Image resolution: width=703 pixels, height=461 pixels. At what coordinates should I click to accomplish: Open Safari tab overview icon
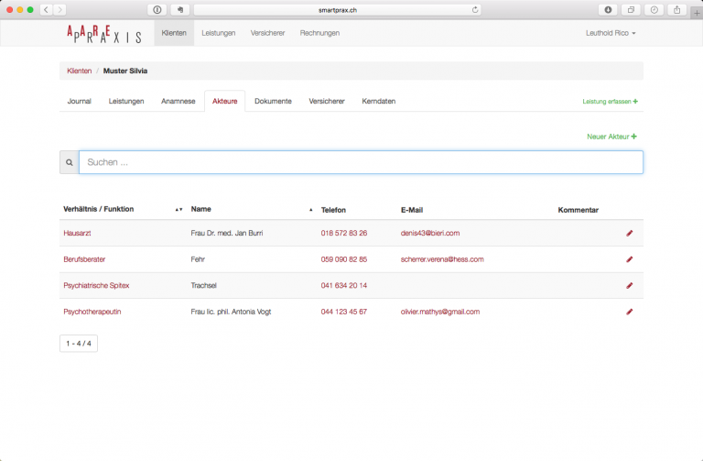pos(631,9)
